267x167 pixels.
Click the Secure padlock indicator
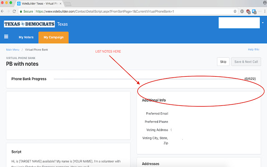(26, 11)
